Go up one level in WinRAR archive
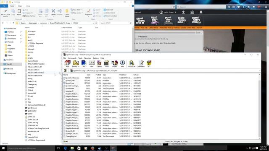Viewport: 269px width, 151px height. [66, 70]
